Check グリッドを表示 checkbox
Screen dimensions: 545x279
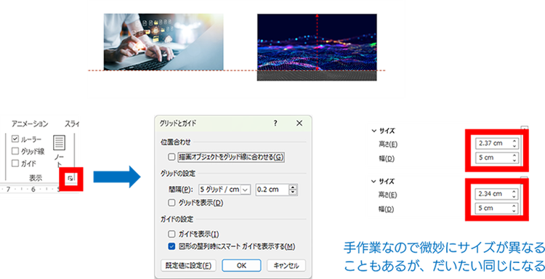tap(171, 203)
